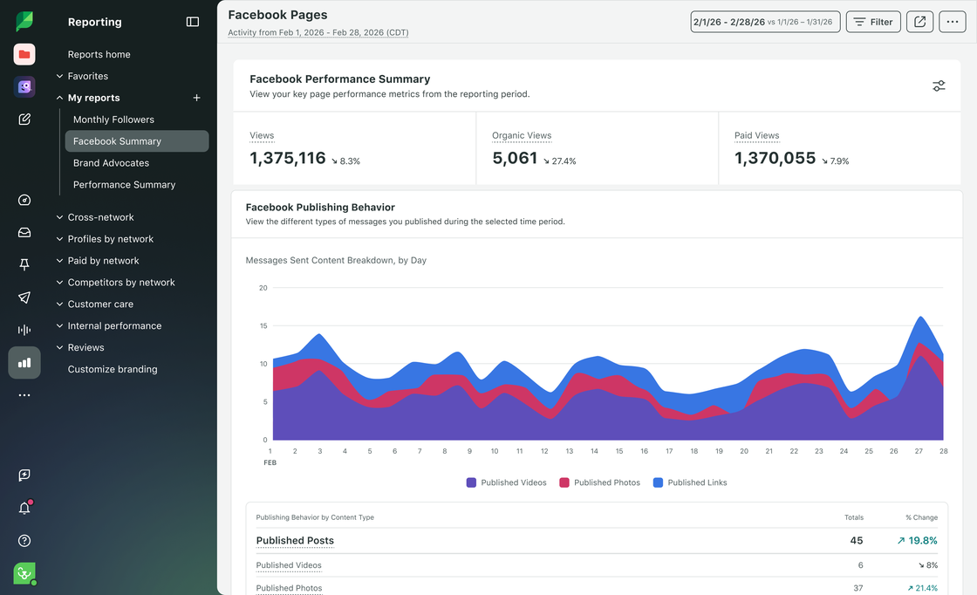Open Performance Summary settings sliders icon
977x595 pixels.
pyautogui.click(x=939, y=86)
